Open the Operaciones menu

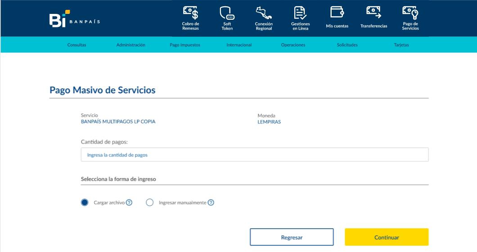point(293,45)
